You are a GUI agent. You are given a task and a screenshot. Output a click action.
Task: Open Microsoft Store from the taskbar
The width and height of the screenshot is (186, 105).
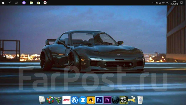click(38, 3)
